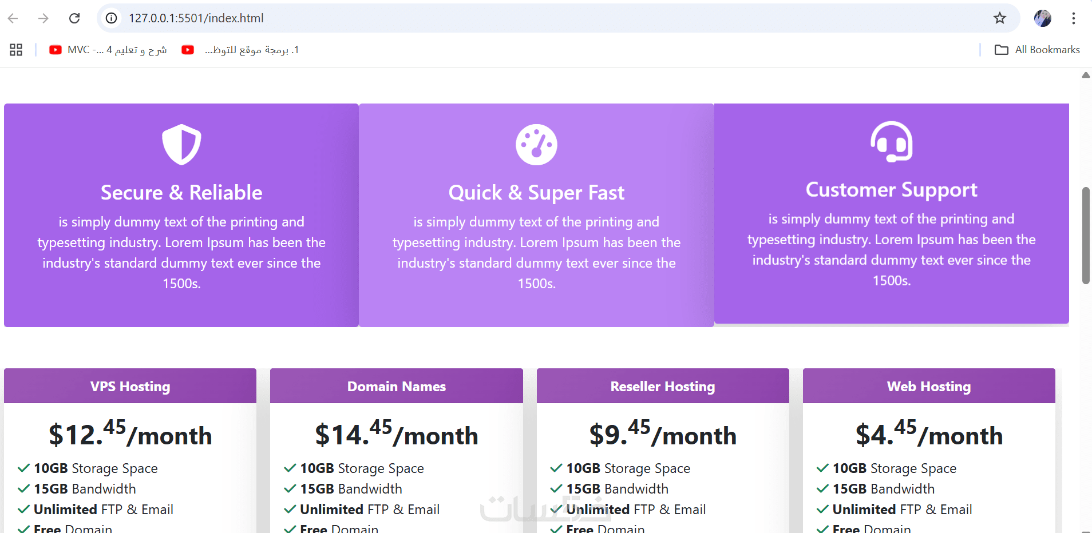
Task: View site information icon in address bar
Action: (x=112, y=18)
